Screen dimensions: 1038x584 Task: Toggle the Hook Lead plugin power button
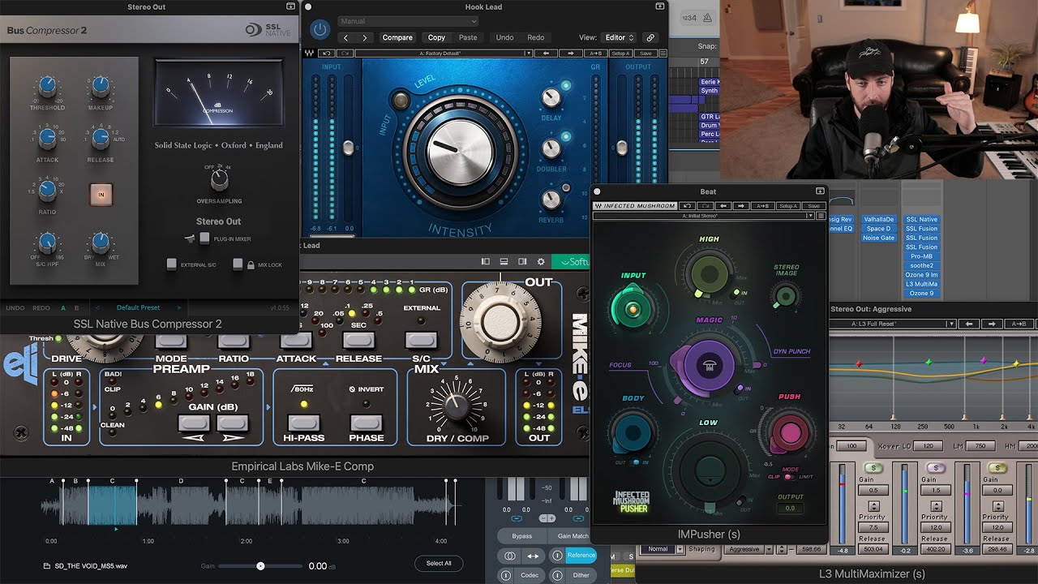320,29
